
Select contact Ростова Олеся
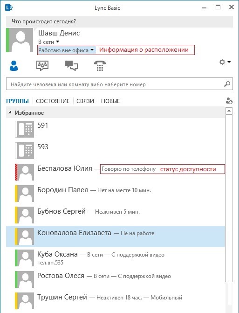[116, 279]
